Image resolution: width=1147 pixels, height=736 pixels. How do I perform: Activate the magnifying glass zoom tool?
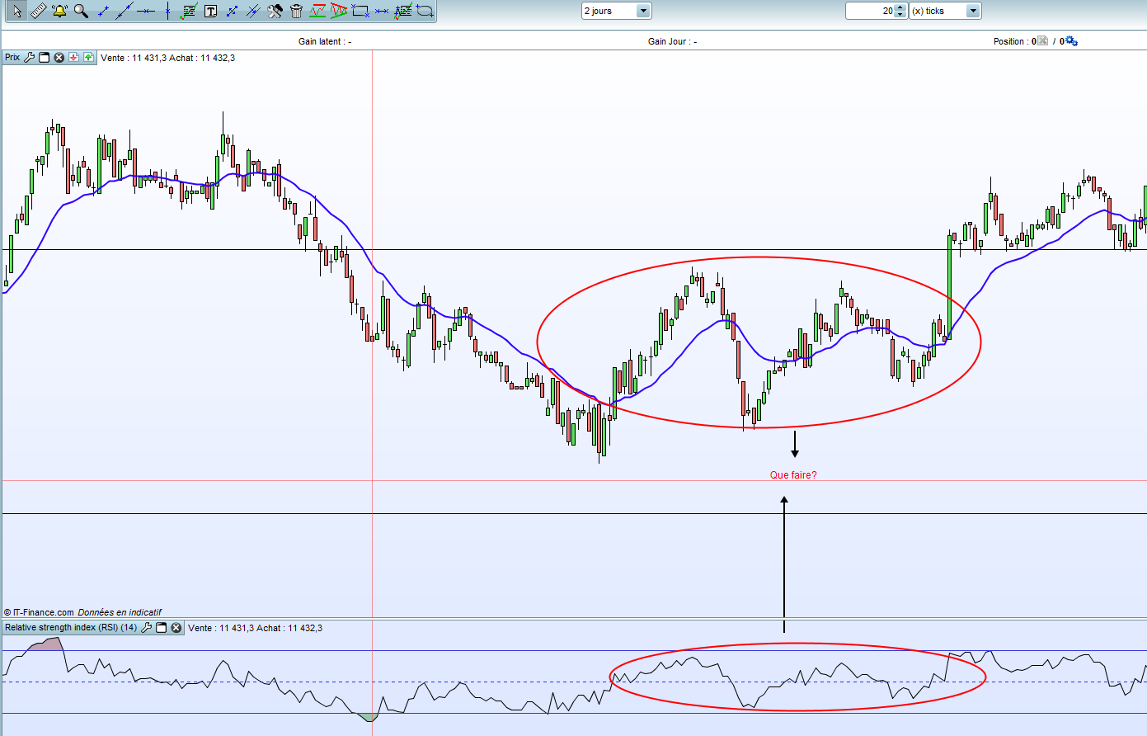coord(81,11)
